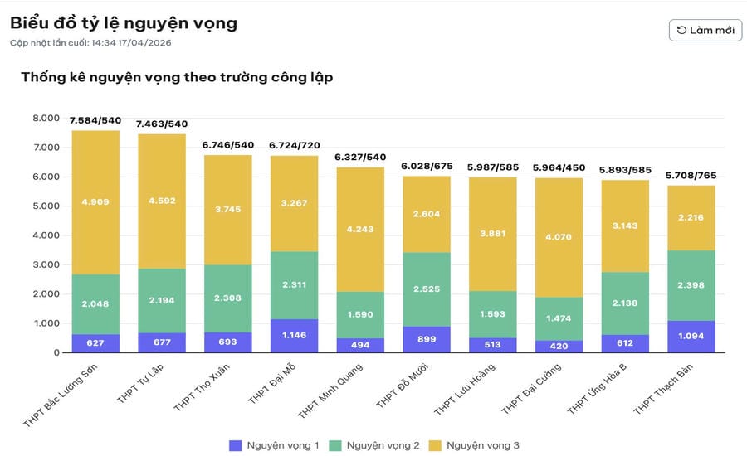The height and width of the screenshot is (456, 747).
Task: Select the green 2.525 segment of THPT Đỗ Mười
Action: click(427, 289)
